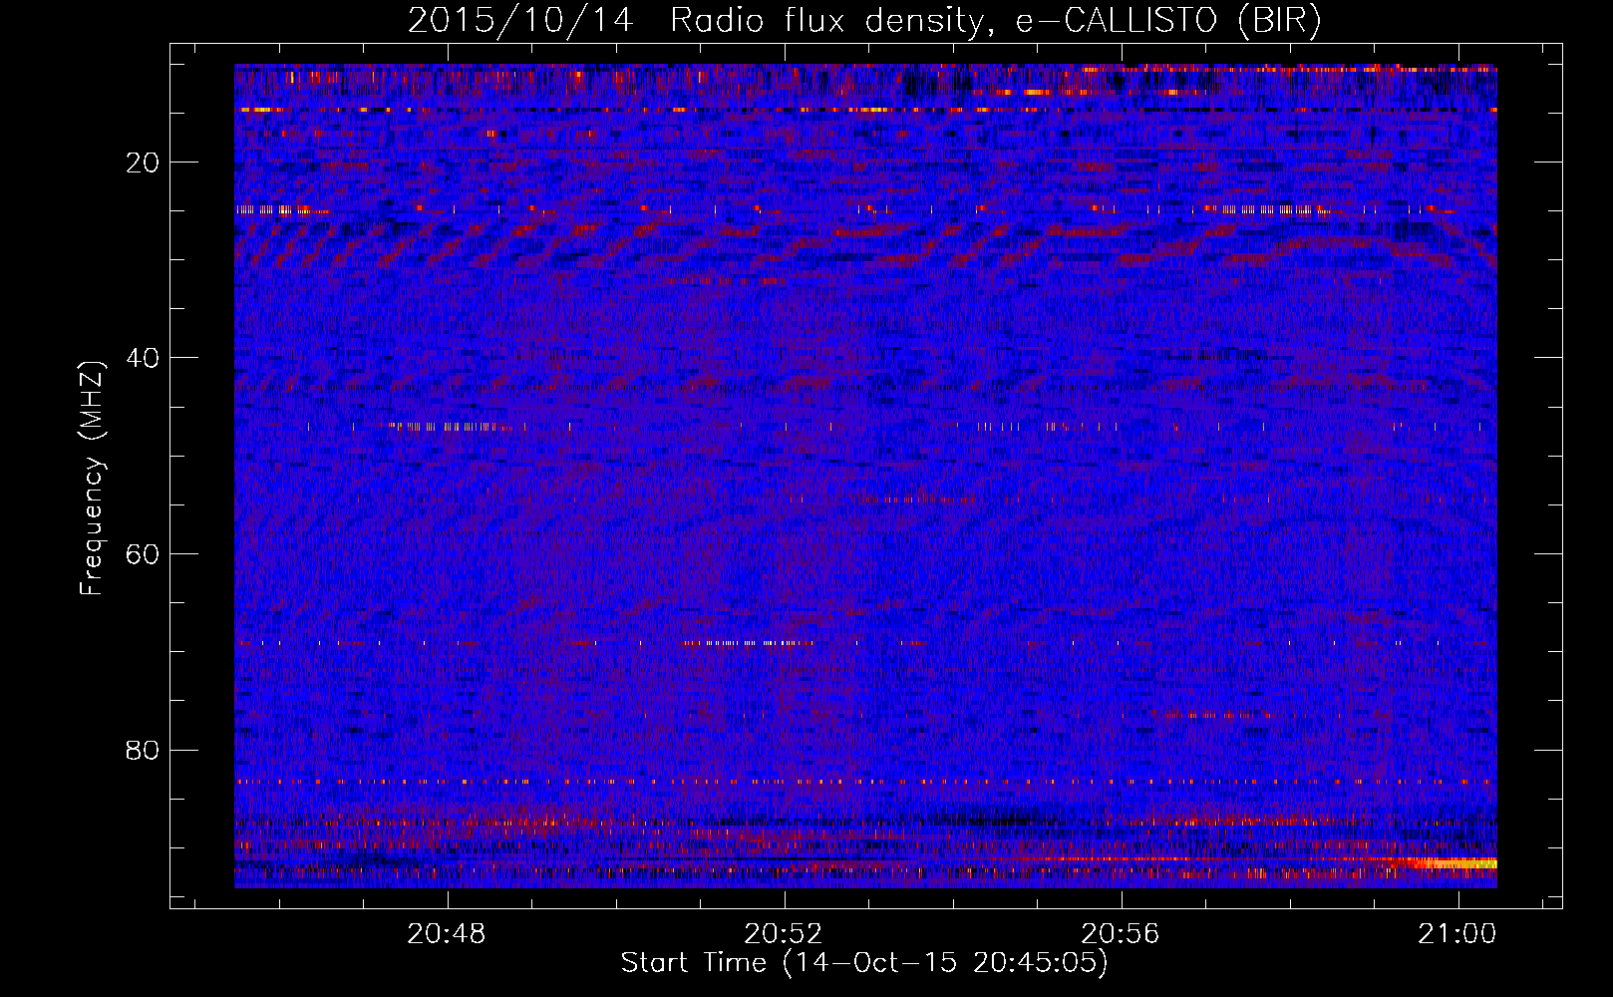
Task: Click the 21:00 time tick label
Action: click(x=1458, y=934)
